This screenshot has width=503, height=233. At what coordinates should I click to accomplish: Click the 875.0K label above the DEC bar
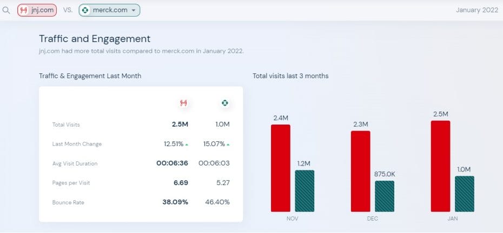[385, 174]
